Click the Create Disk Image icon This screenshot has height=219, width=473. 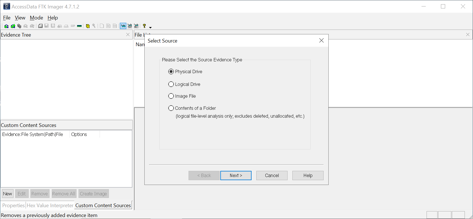click(40, 26)
